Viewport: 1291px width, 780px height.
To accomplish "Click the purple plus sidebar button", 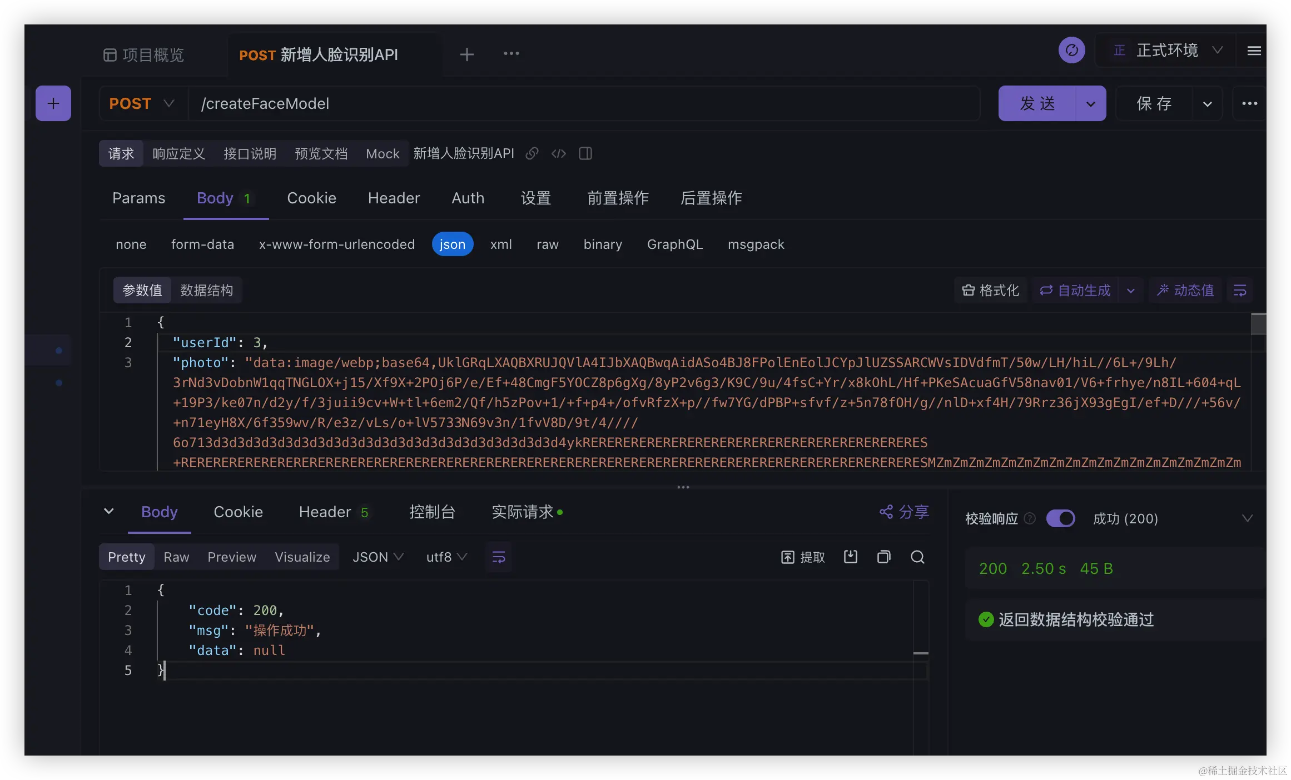I will click(x=53, y=103).
